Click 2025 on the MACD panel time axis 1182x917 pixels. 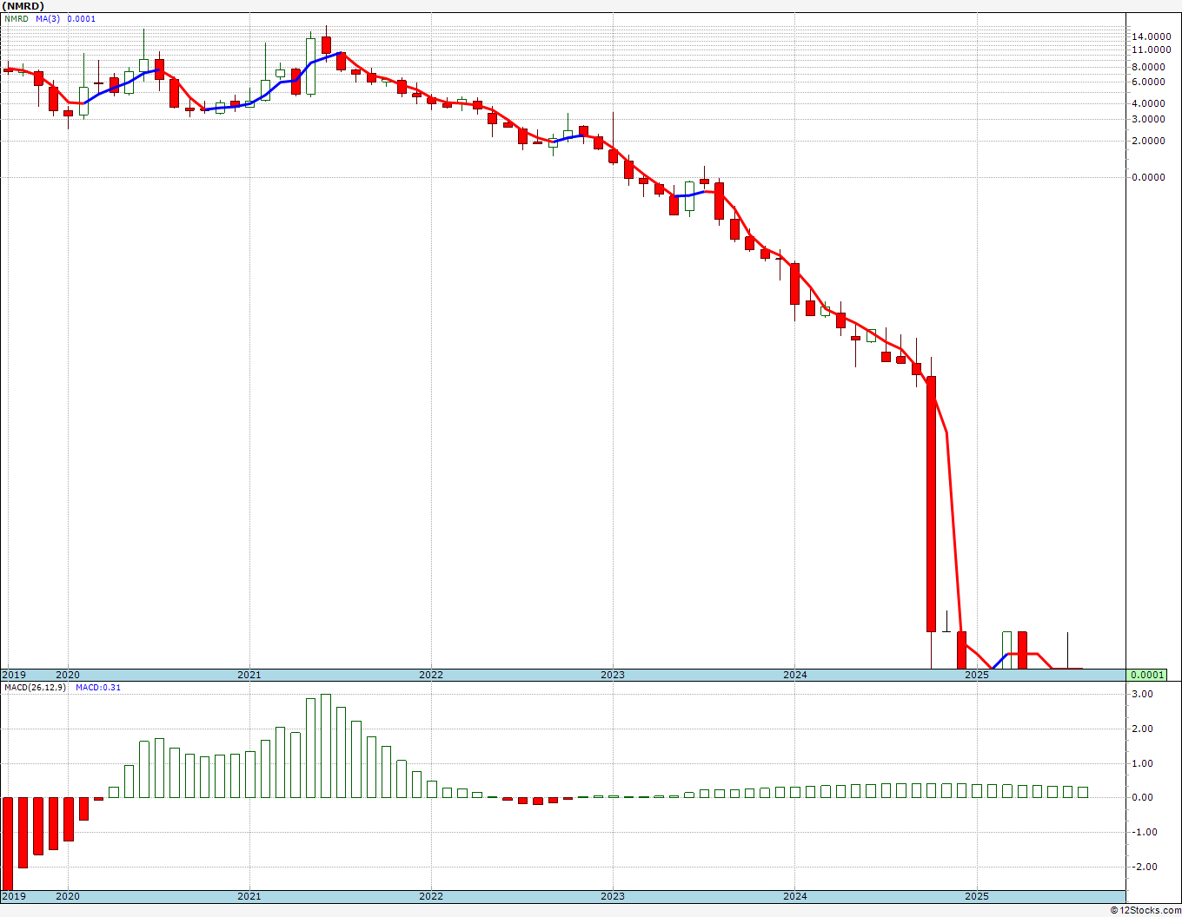click(977, 896)
